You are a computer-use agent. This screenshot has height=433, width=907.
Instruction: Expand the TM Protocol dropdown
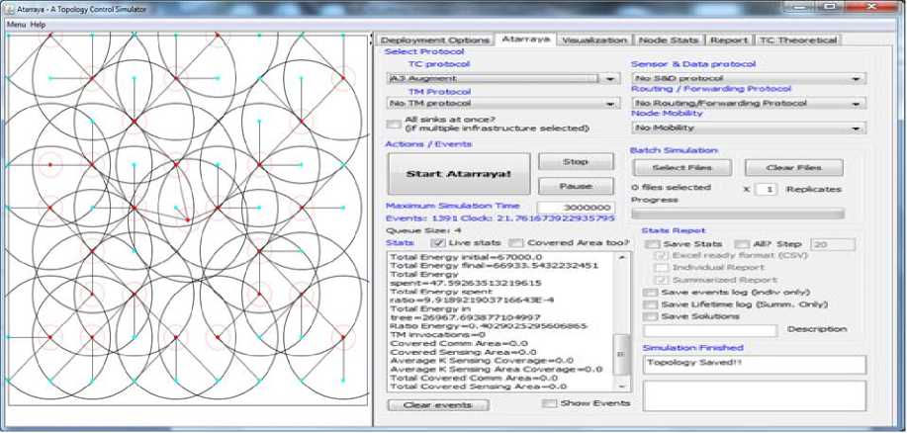(x=502, y=103)
